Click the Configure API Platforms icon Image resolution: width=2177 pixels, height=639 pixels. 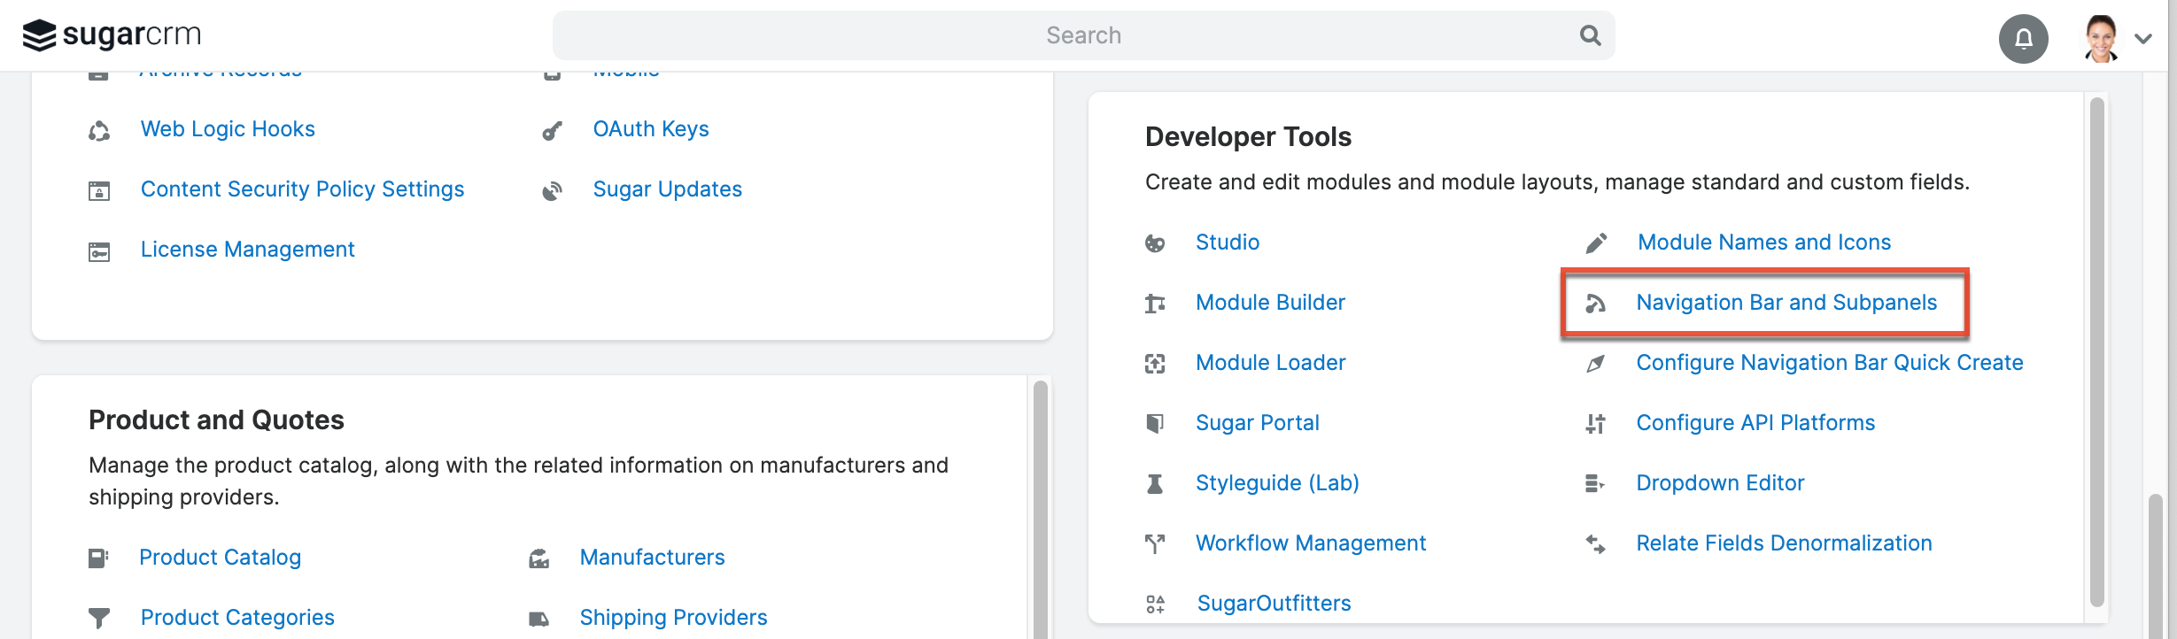click(x=1595, y=424)
